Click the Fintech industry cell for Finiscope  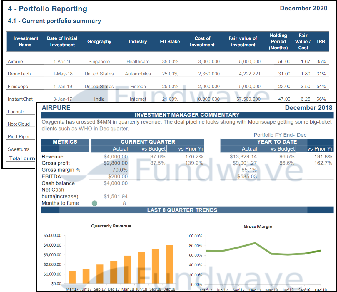tap(138, 87)
